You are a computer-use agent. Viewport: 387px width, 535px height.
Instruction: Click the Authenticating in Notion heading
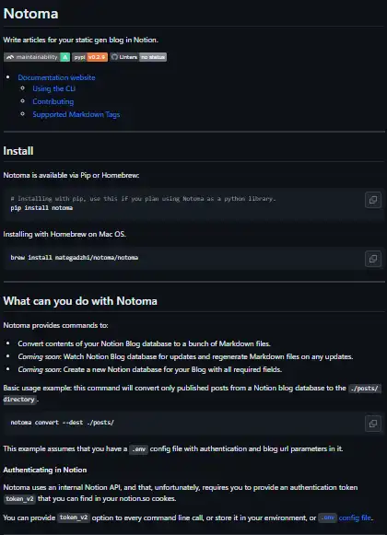(45, 470)
